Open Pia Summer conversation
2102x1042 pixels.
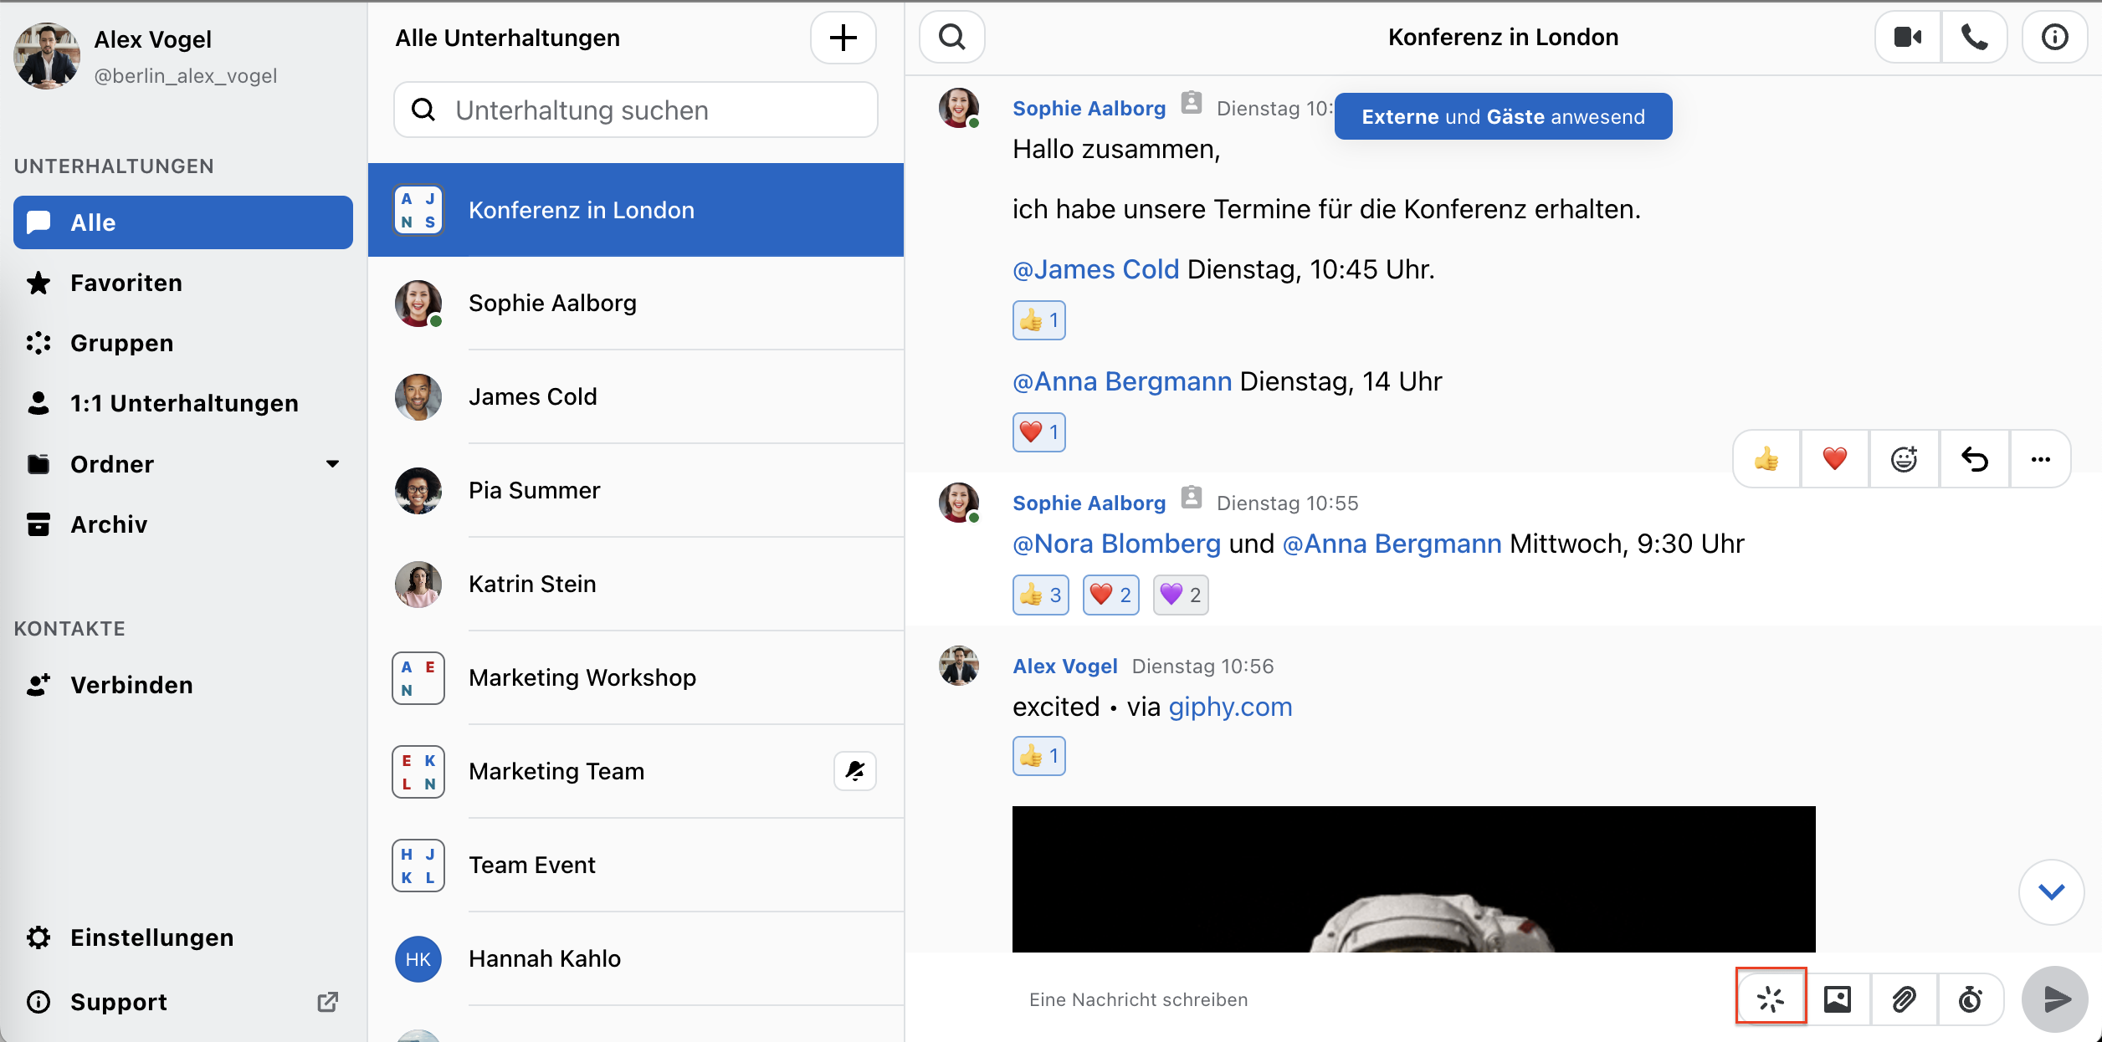[x=635, y=490]
